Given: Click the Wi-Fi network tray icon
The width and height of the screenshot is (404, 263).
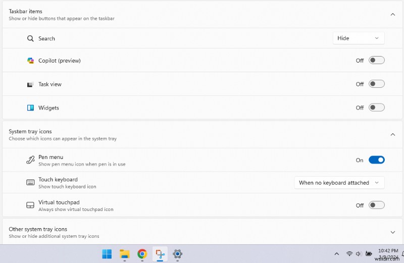Looking at the screenshot, I should coord(349,254).
